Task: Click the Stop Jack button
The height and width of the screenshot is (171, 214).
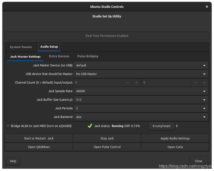Action: tap(107, 138)
